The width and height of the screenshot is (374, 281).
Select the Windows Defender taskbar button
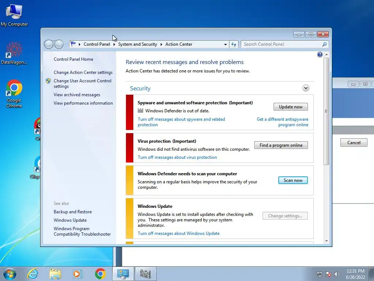[145, 274]
